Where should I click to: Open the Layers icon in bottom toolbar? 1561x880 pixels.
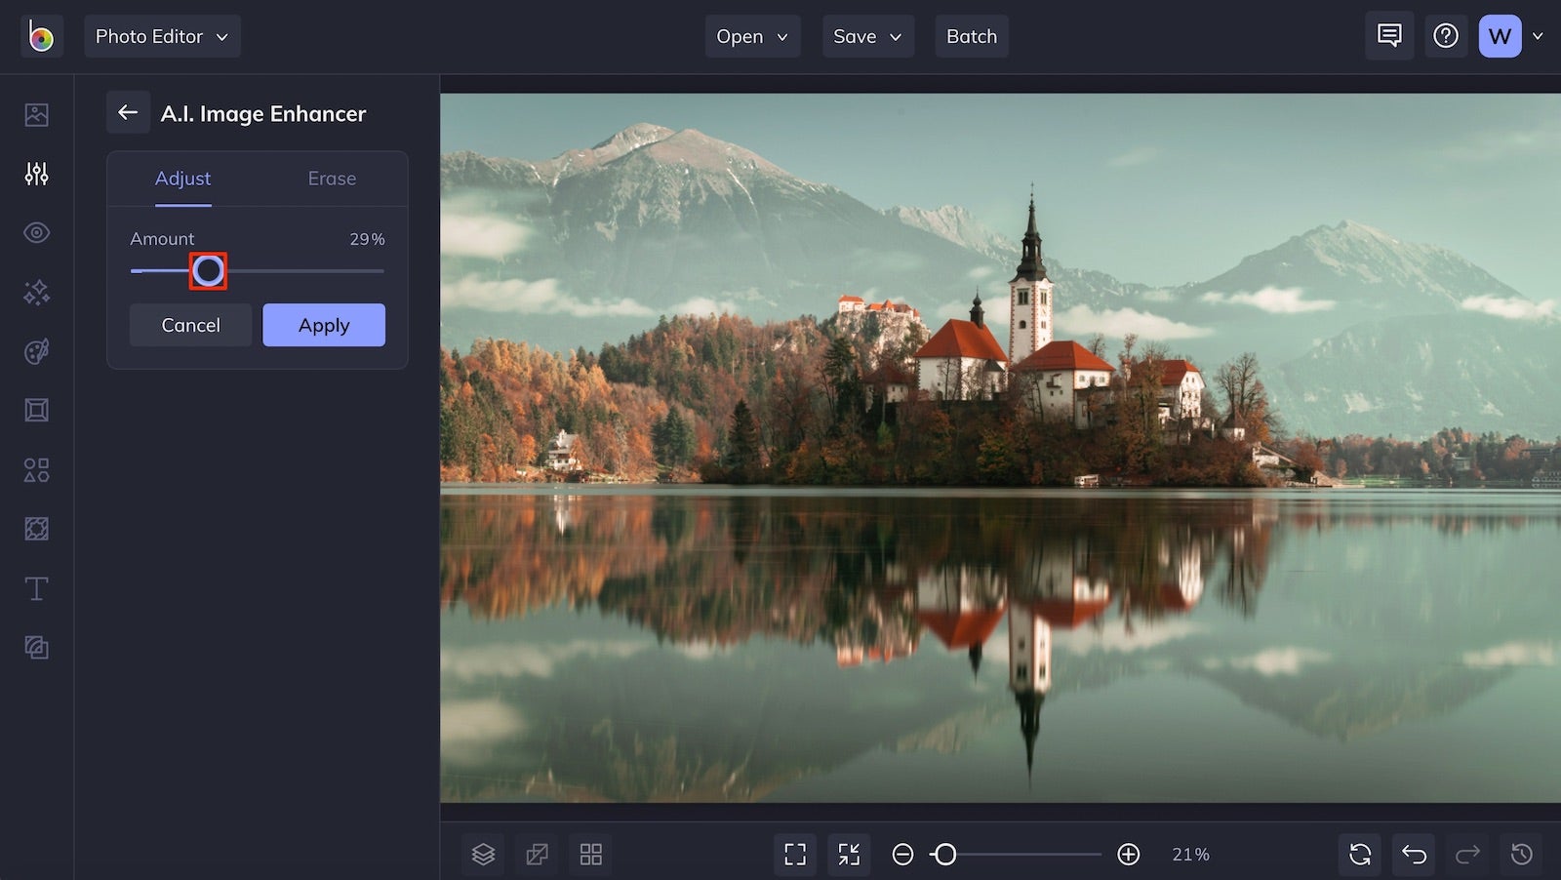(x=483, y=854)
